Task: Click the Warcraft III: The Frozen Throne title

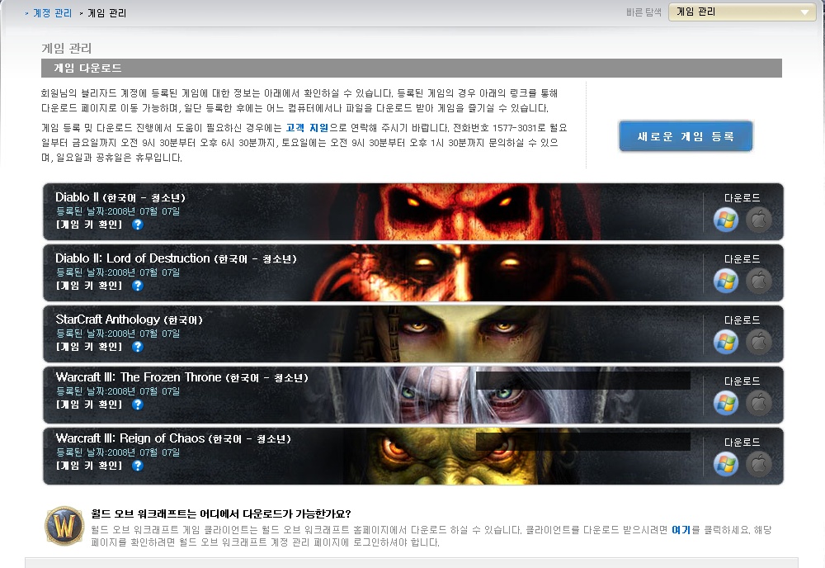Action: coord(182,377)
